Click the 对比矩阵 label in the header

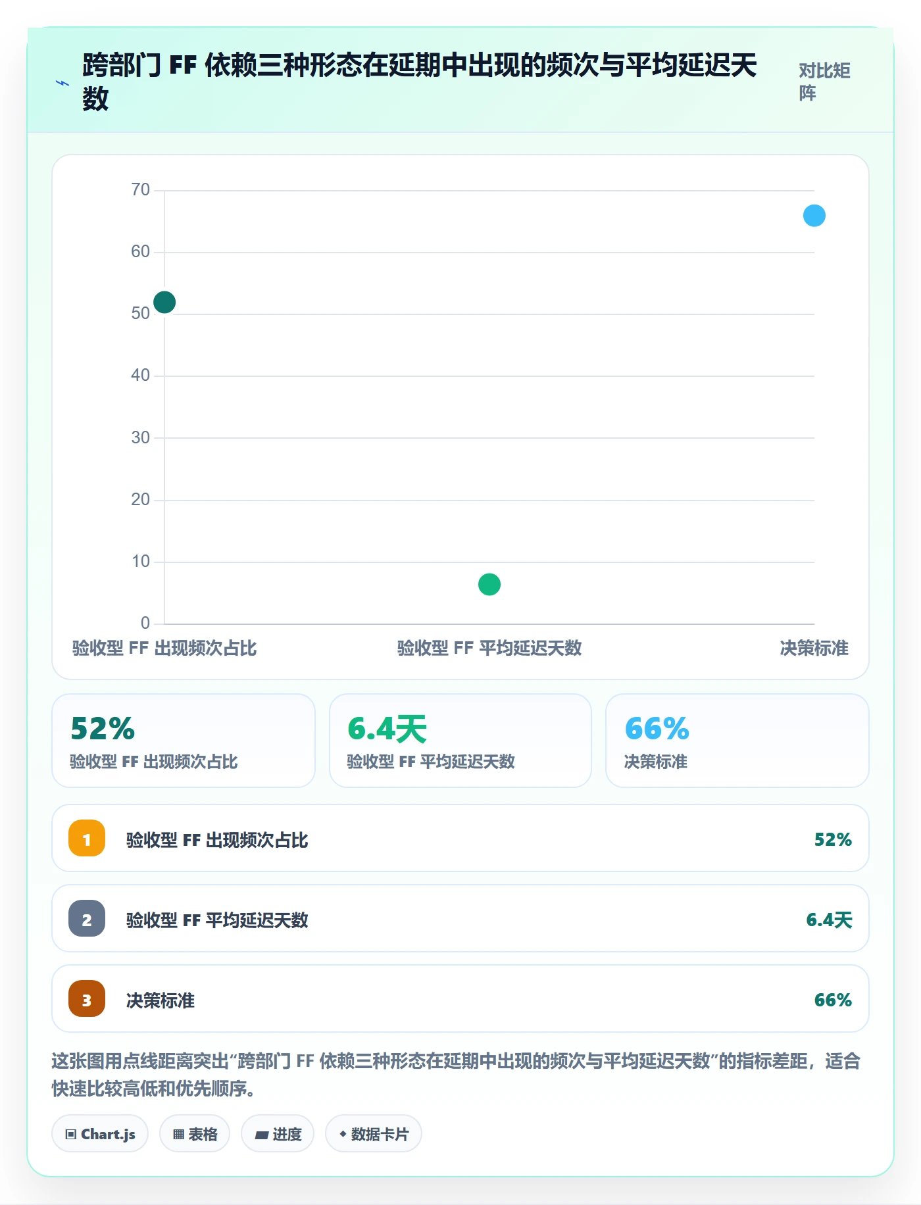(x=824, y=82)
